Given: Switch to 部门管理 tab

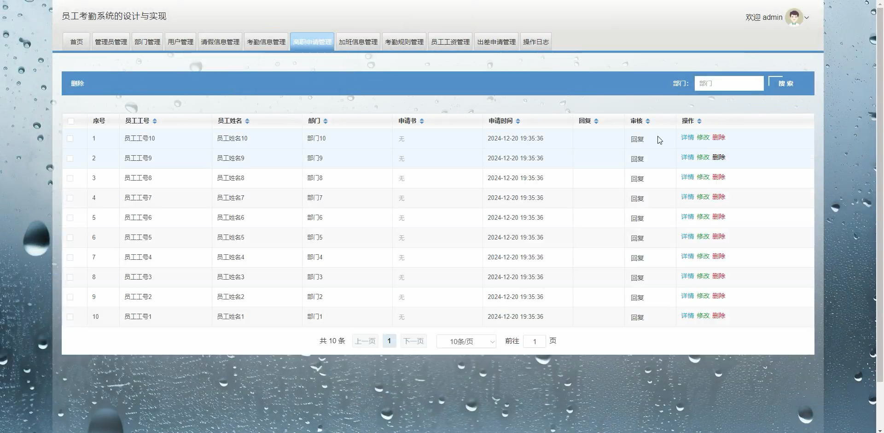Looking at the screenshot, I should click(147, 42).
